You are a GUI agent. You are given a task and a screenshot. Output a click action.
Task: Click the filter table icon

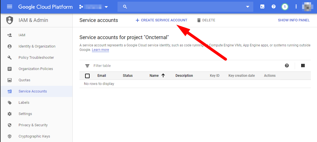click(87, 66)
